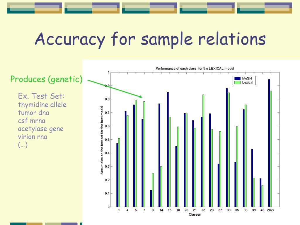
Task: Select the "MeSH" legend label
Action: coord(247,78)
